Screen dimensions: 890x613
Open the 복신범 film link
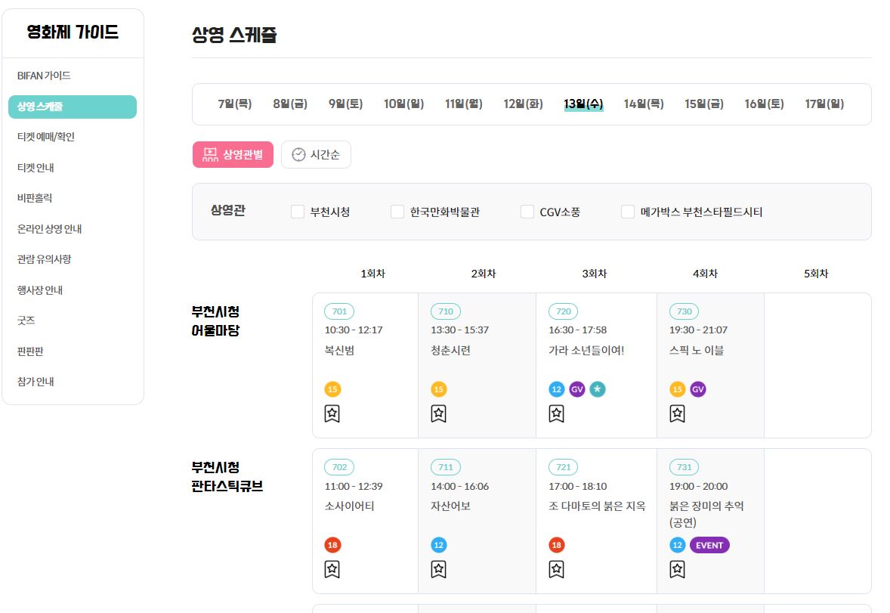click(x=339, y=351)
